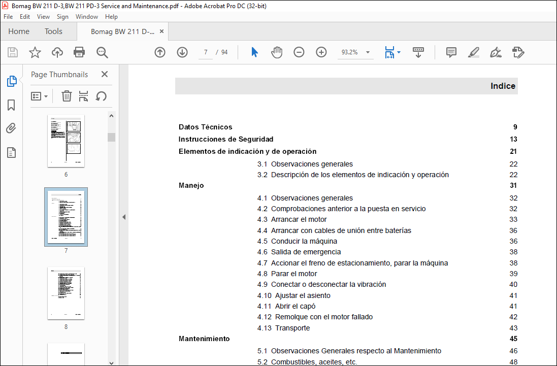Viewport: 557px width, 366px height.
Task: Select the Highlight text tool
Action: pos(474,52)
